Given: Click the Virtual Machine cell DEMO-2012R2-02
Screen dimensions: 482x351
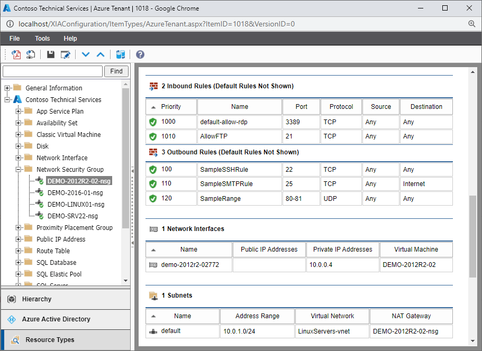Looking at the screenshot, I should 416,265.
